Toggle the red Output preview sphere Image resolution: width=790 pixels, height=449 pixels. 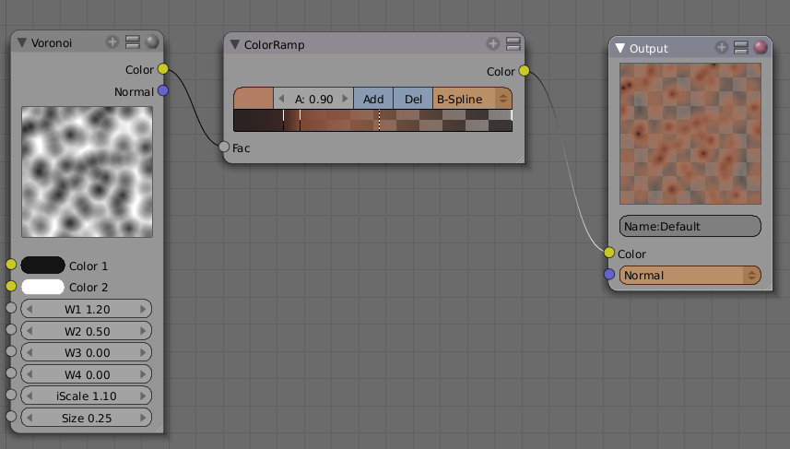(x=761, y=47)
